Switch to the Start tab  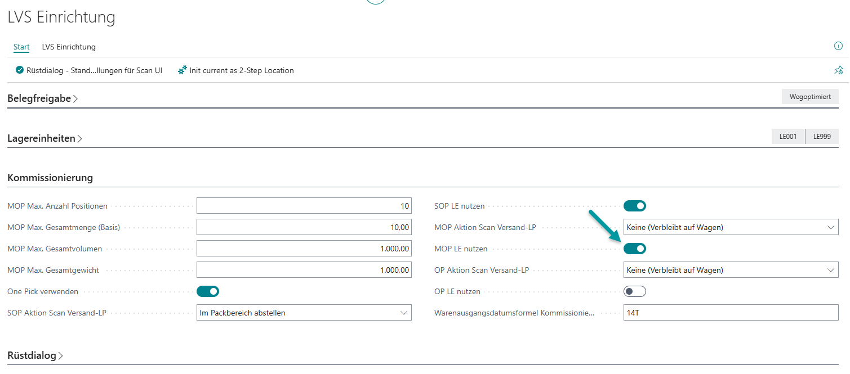pyautogui.click(x=21, y=47)
